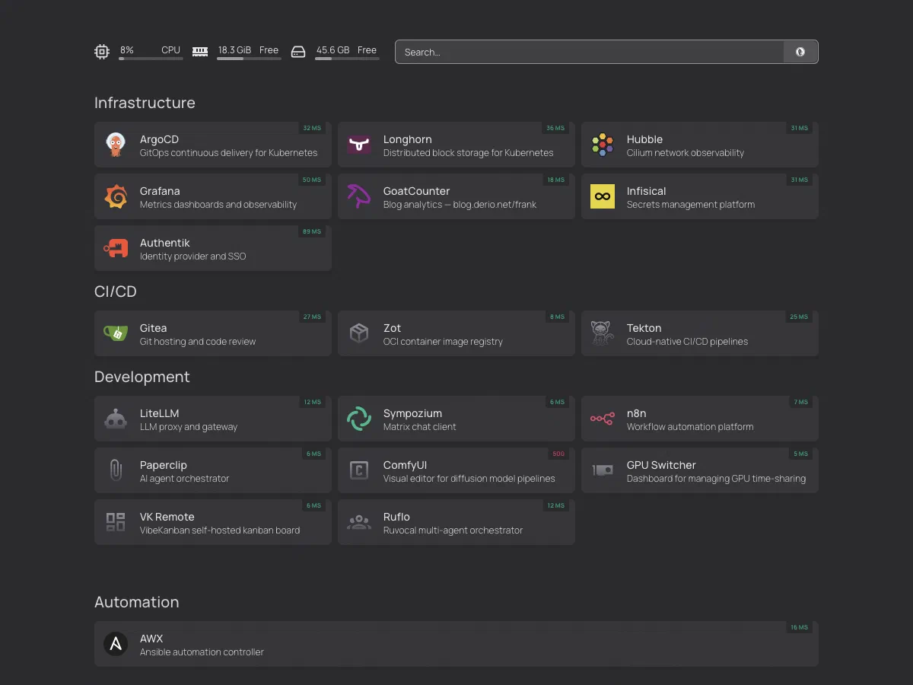Click the Longhorn bull icon

coord(359,145)
